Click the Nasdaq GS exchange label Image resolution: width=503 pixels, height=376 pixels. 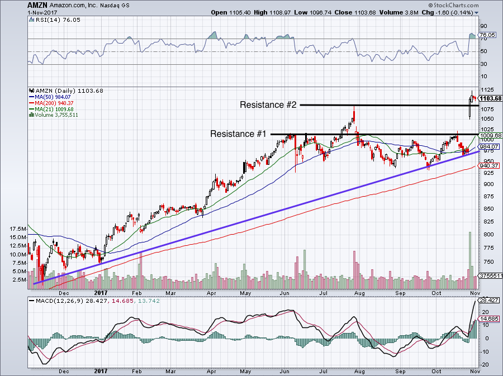(x=114, y=6)
